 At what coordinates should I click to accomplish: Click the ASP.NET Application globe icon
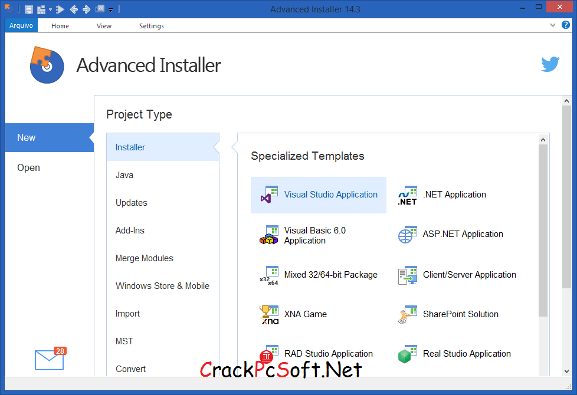tap(407, 235)
